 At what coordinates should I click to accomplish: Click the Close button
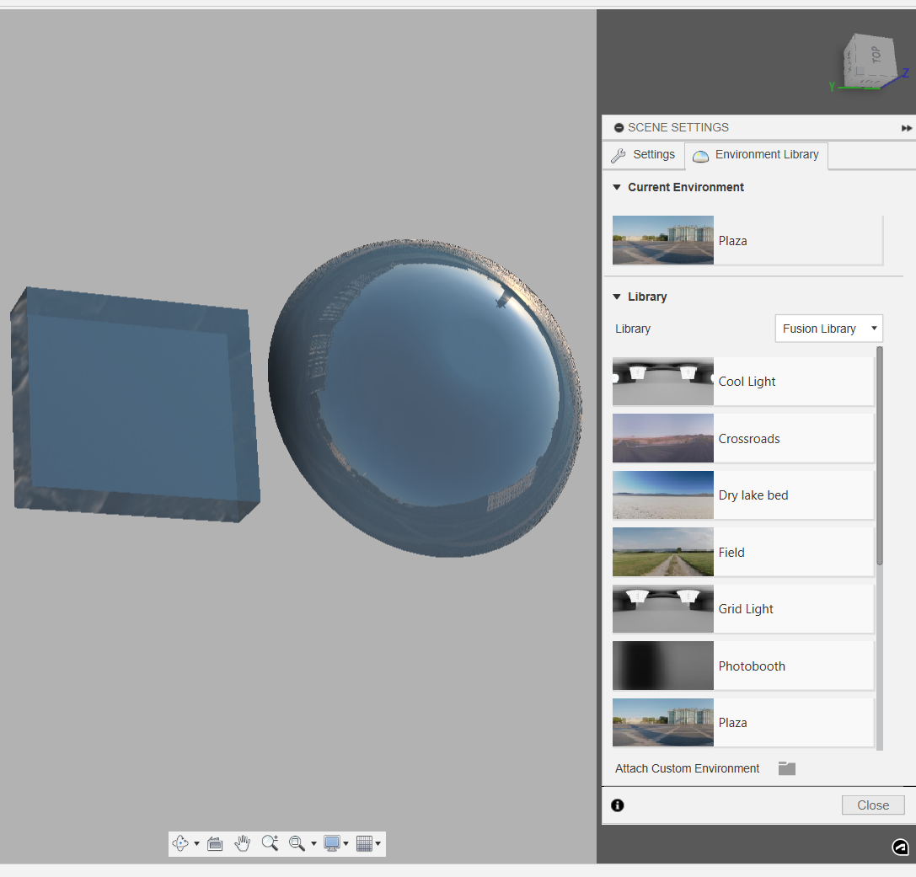coord(873,805)
